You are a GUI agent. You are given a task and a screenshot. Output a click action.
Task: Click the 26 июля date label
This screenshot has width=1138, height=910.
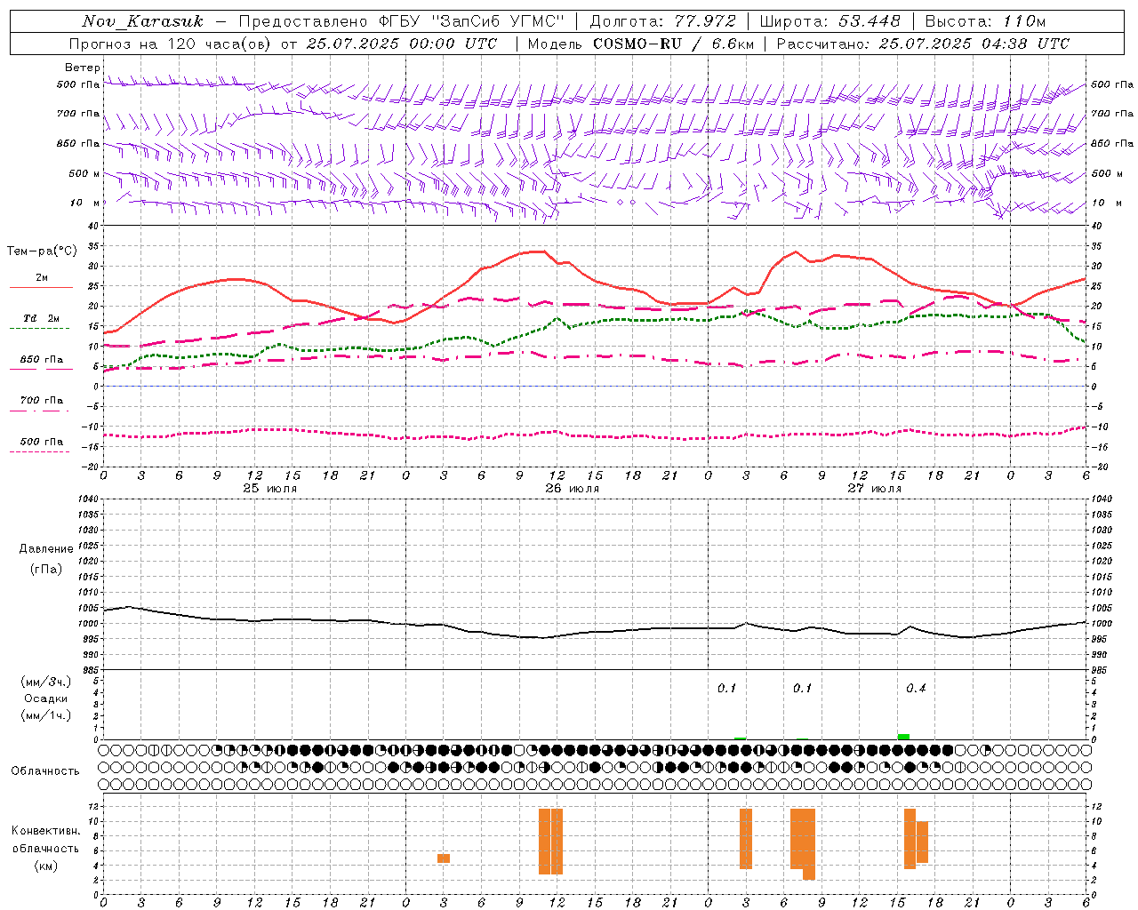(x=573, y=489)
